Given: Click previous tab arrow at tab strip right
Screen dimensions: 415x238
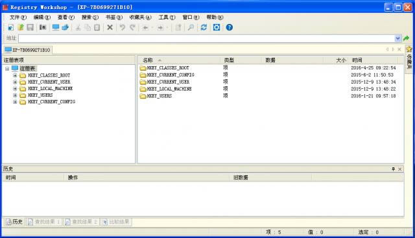Looking at the screenshot, I should tap(387, 49).
